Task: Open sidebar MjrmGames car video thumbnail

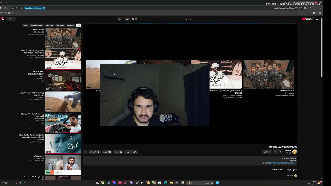Action: tap(63, 122)
